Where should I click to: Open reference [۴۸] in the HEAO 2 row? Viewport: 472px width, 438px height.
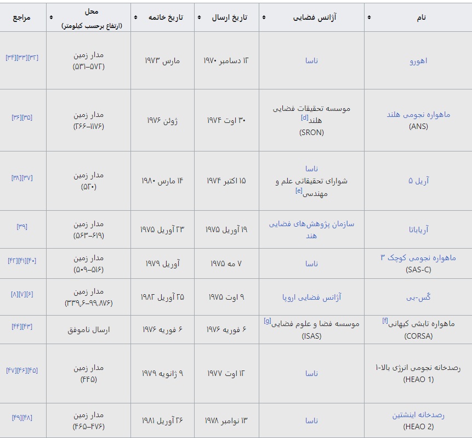(27, 418)
